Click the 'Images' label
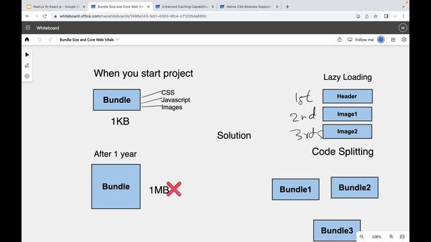Viewport: 431px width, 242px height. click(x=172, y=108)
